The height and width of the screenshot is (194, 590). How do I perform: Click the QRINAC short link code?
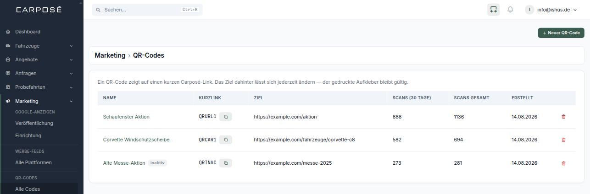[207, 163]
